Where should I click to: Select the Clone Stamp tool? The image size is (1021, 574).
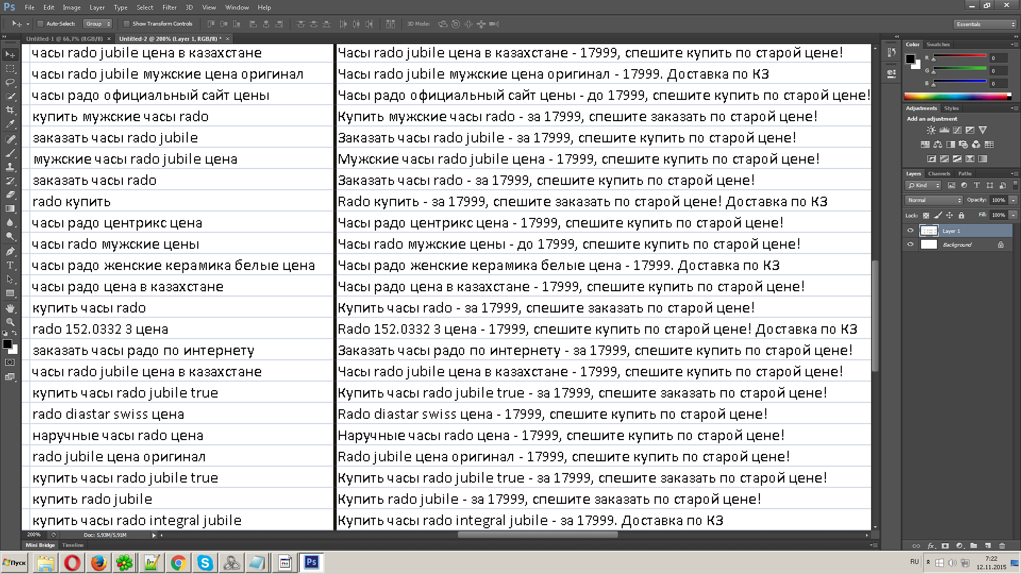tap(10, 167)
